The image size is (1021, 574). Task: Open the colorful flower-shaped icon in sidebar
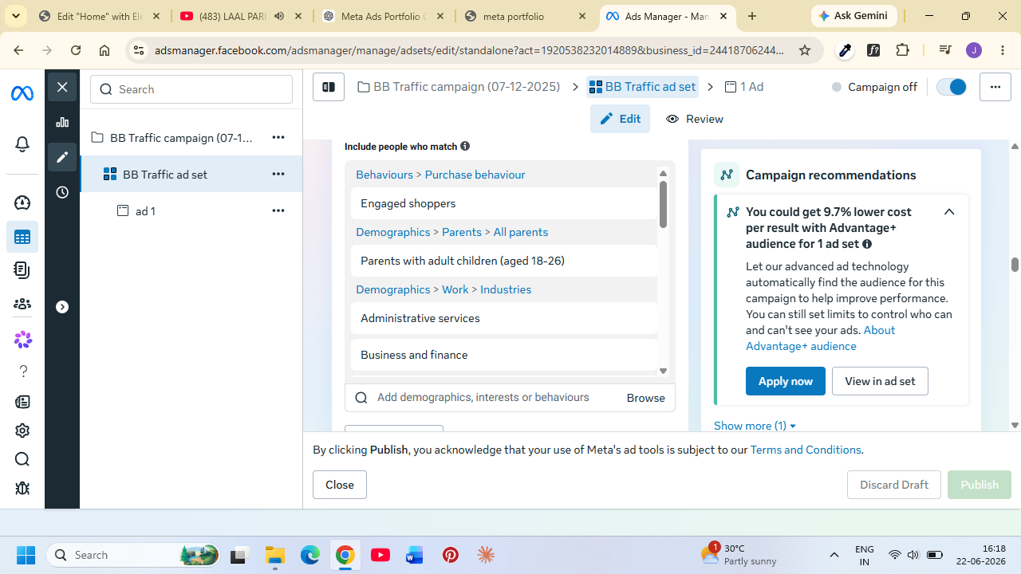point(22,339)
